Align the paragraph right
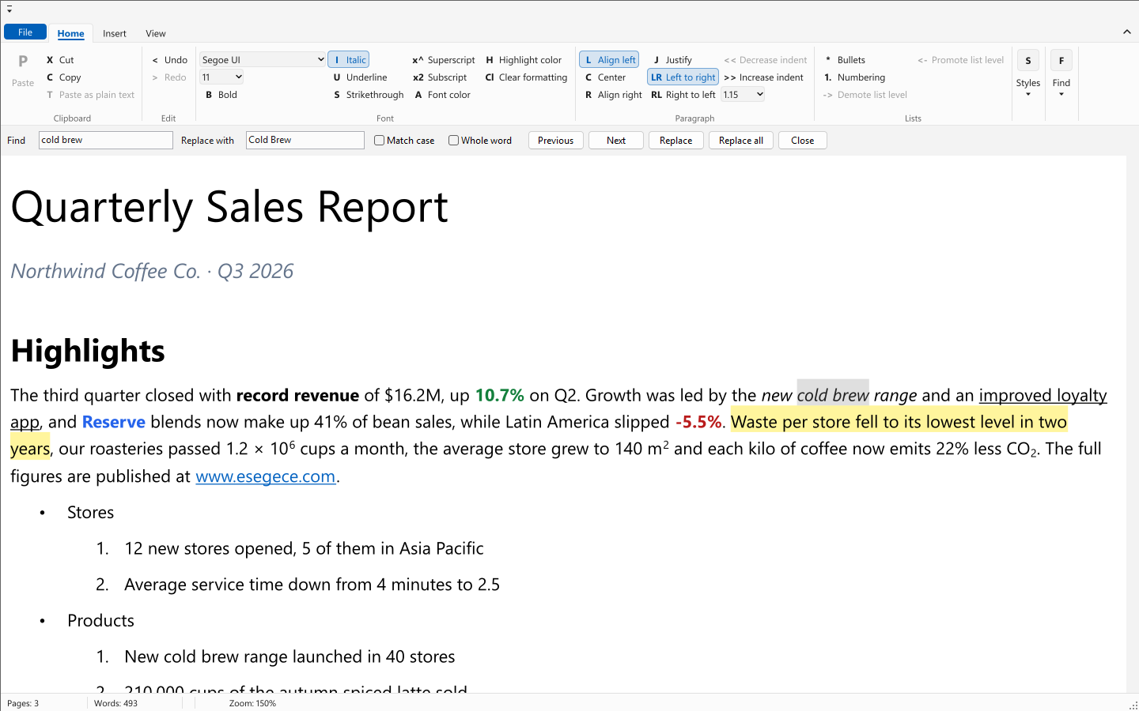Image resolution: width=1139 pixels, height=711 pixels. coord(613,95)
